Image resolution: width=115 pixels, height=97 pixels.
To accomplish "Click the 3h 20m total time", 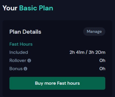I will 97,52.
